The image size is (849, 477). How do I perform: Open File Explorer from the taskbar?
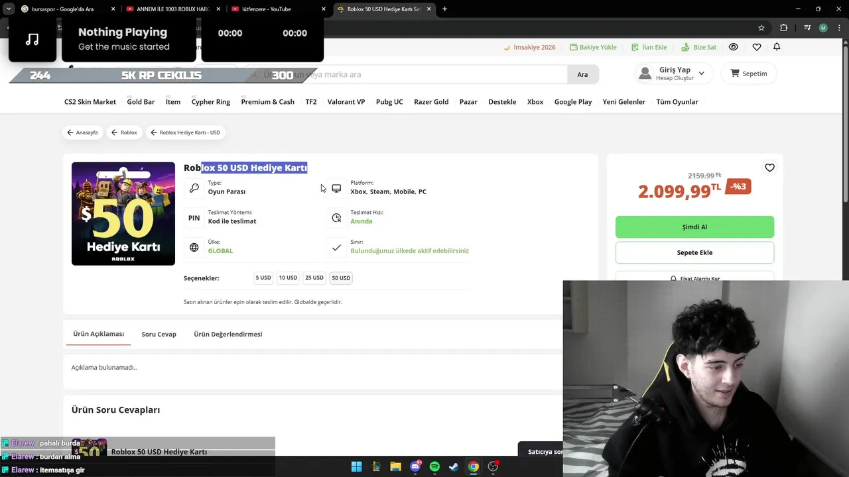(395, 466)
